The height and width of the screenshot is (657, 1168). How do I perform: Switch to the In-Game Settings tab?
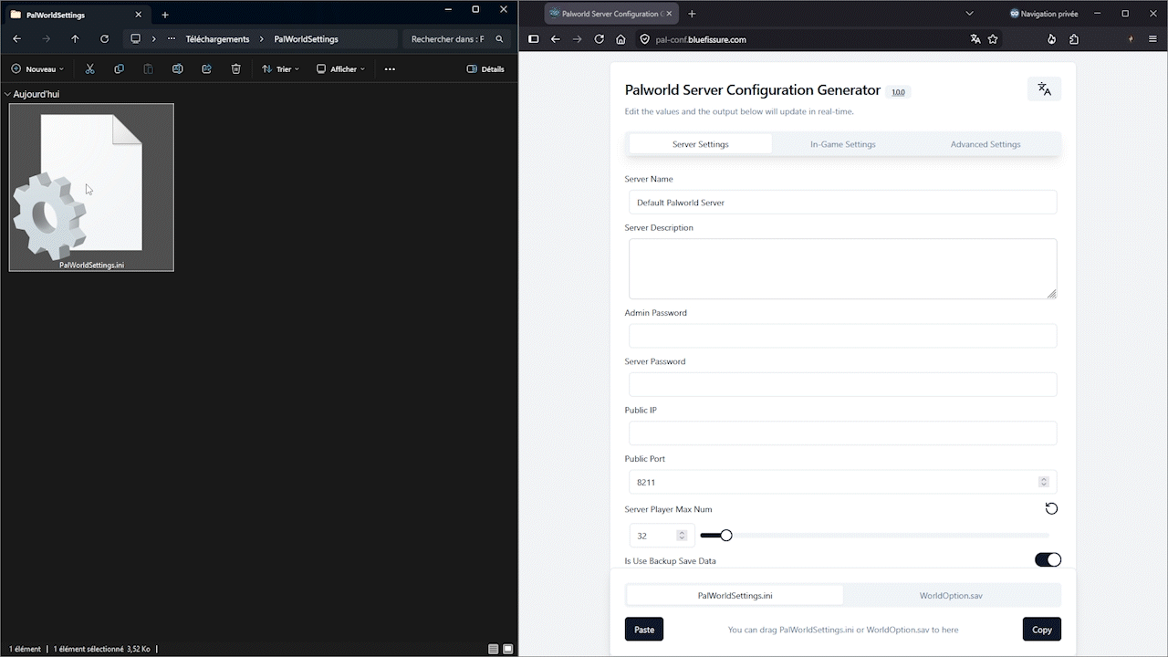point(843,144)
